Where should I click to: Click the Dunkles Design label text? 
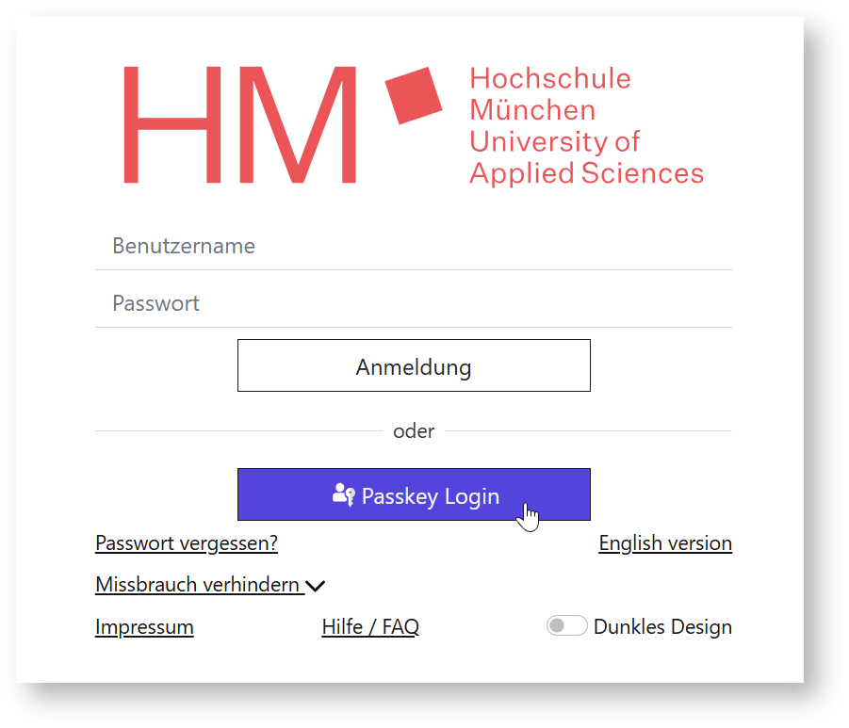pos(662,627)
